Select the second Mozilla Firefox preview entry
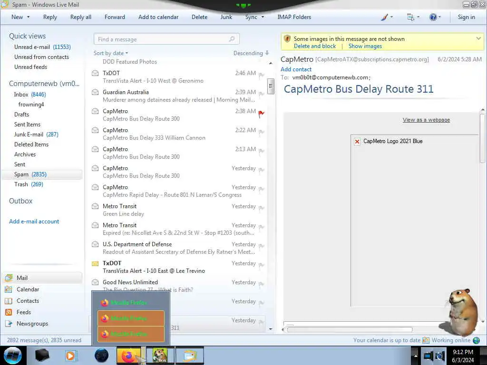487x365 pixels. [131, 318]
